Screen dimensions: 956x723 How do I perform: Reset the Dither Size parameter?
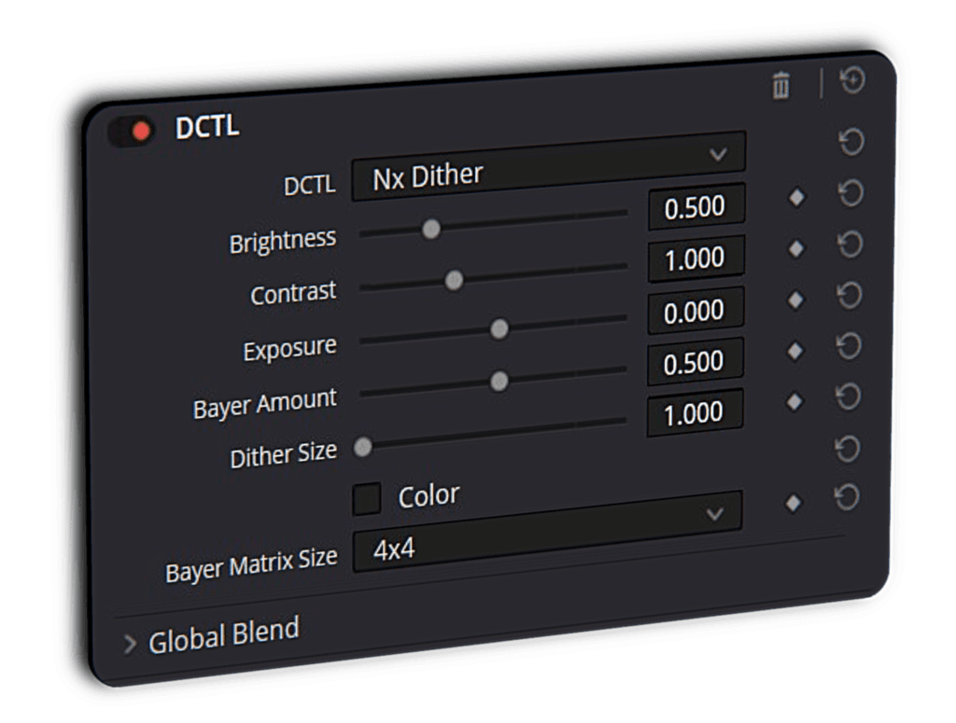pyautogui.click(x=848, y=396)
